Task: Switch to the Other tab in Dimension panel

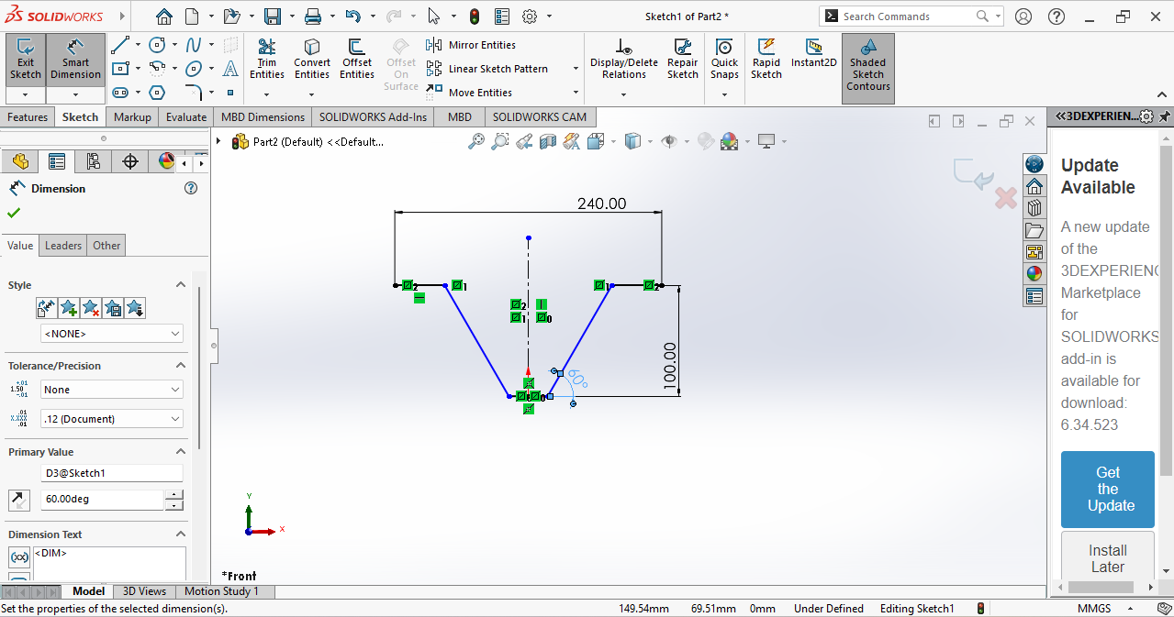Action: (106, 245)
